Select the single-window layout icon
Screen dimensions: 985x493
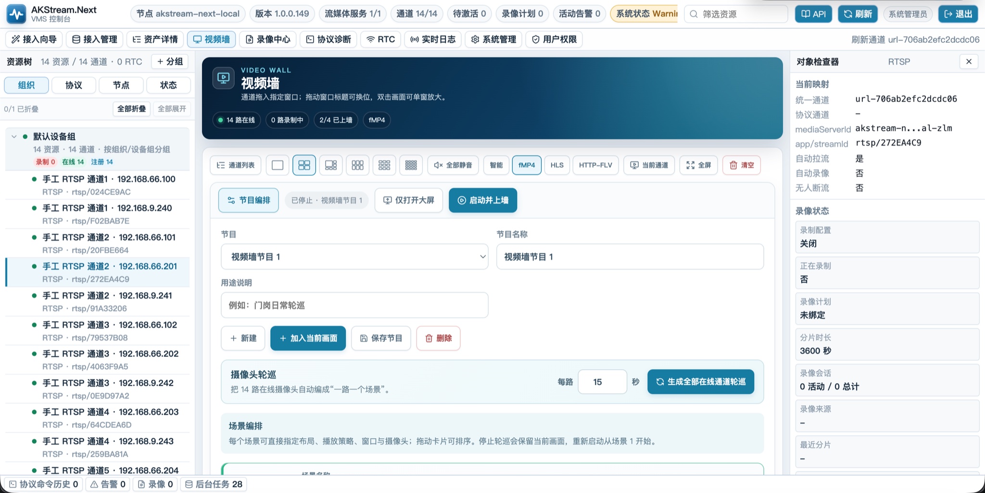click(x=278, y=165)
